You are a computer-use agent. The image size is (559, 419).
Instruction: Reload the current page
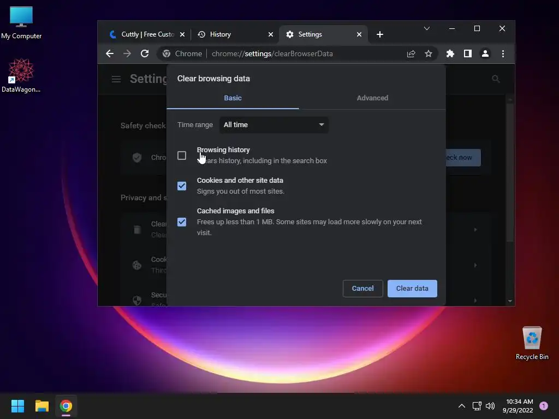(x=144, y=54)
